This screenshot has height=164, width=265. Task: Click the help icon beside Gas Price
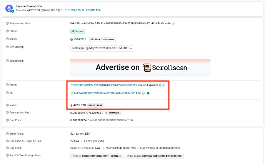pyautogui.click(x=7, y=120)
